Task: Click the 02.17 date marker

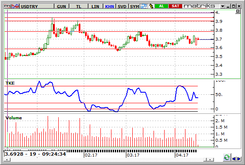Action: coord(91,155)
